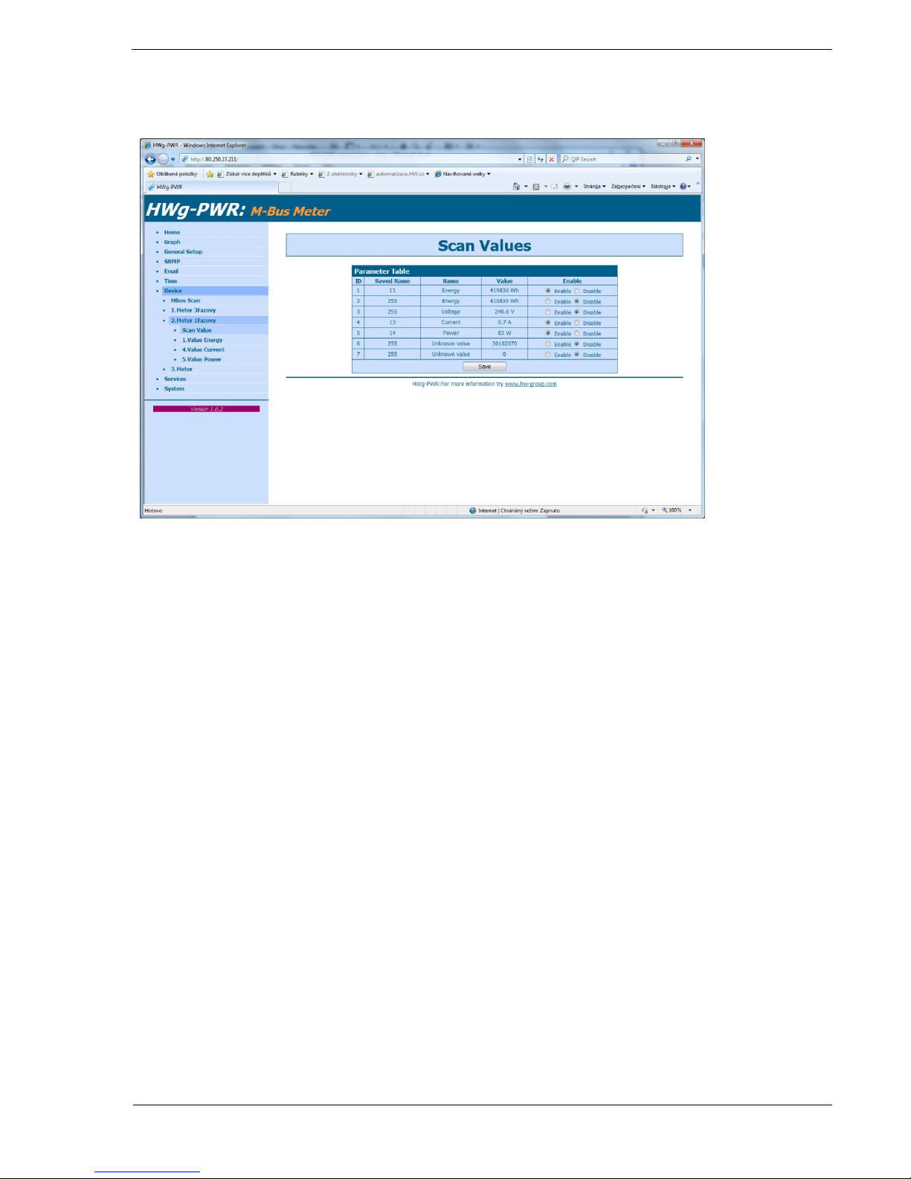Image resolution: width=911 pixels, height=1179 pixels.
Task: Click the browser Back arrow button
Action: (150, 159)
